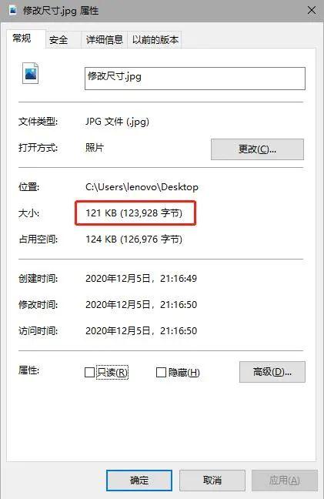Image resolution: width=324 pixels, height=499 pixels.
Task: Click the title bar file icon
Action: (x=13, y=11)
